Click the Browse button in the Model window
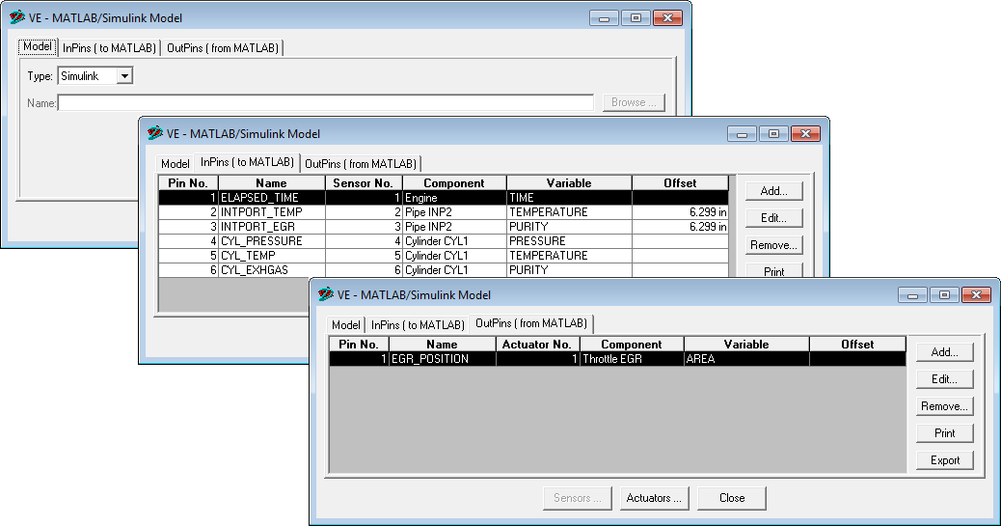1001x526 pixels. pyautogui.click(x=634, y=102)
